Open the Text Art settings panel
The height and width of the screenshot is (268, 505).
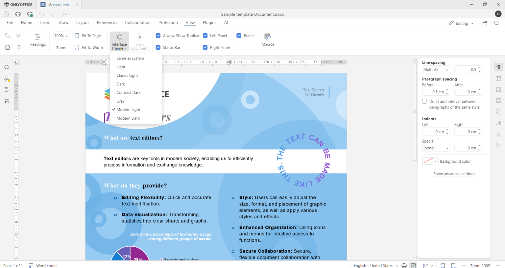(x=498, y=134)
